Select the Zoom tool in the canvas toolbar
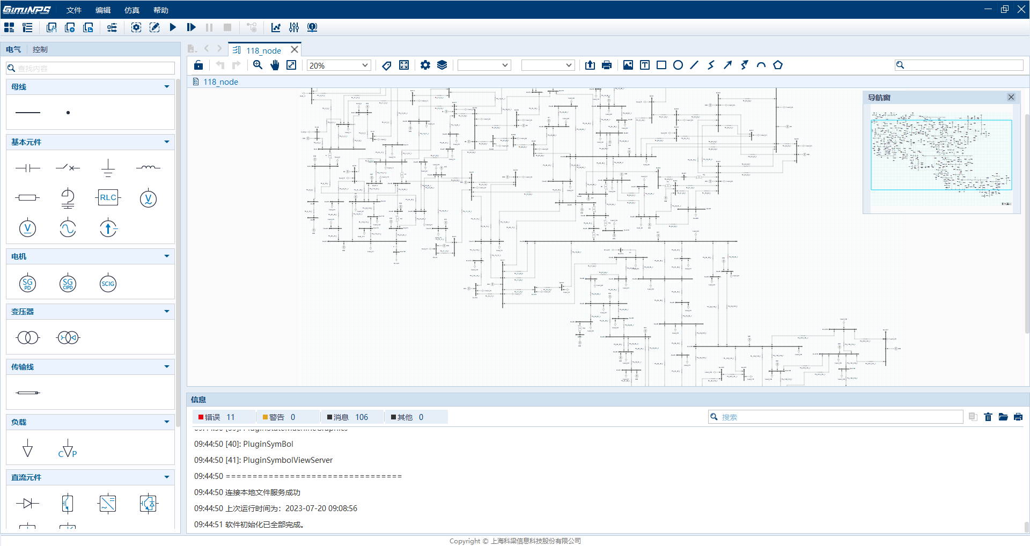 coord(257,65)
